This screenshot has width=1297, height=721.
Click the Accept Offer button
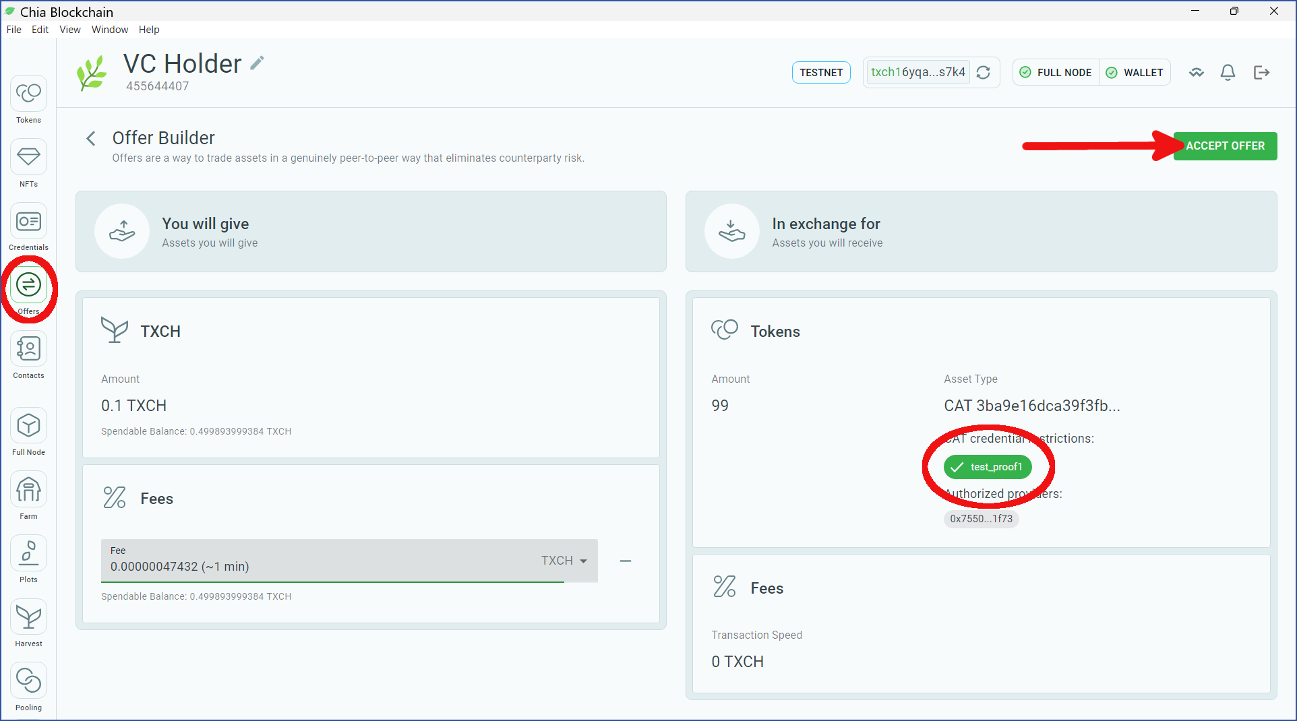click(1225, 146)
